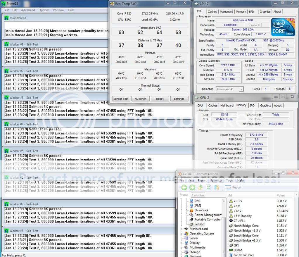Click the Worker #4 Self-Test window icon
Screen dimensions: 299x257
click(x=6, y=124)
